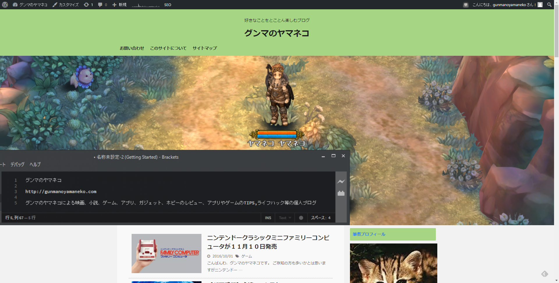The image size is (559, 283).
Task: Click the 2016/10/01 post date
Action: [x=223, y=256]
